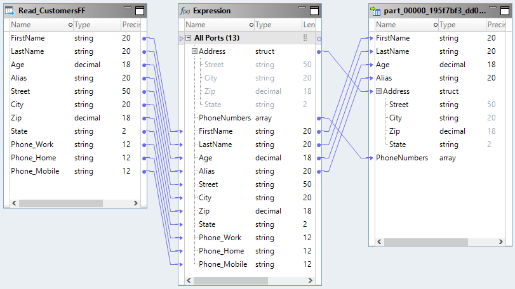This screenshot has width=515, height=289.
Task: Select the PhoneNumbers array port in Expression
Action: pyautogui.click(x=225, y=118)
